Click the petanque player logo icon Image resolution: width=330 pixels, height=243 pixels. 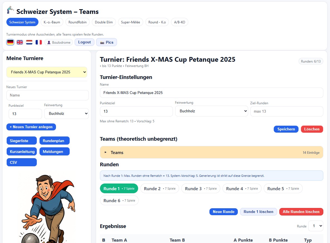pyautogui.click(x=10, y=10)
